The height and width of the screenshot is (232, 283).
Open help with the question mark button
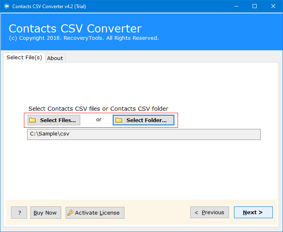(x=19, y=213)
